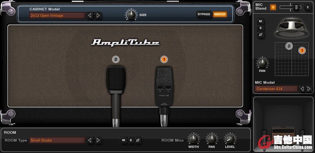Viewport: 315px width, 153px height.
Task: Toggle the MATCH button
Action: tap(220, 14)
